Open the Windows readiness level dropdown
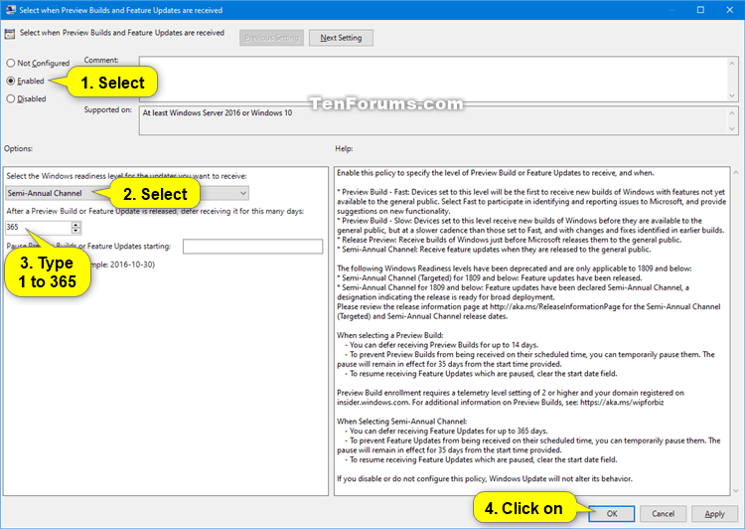 [127, 193]
